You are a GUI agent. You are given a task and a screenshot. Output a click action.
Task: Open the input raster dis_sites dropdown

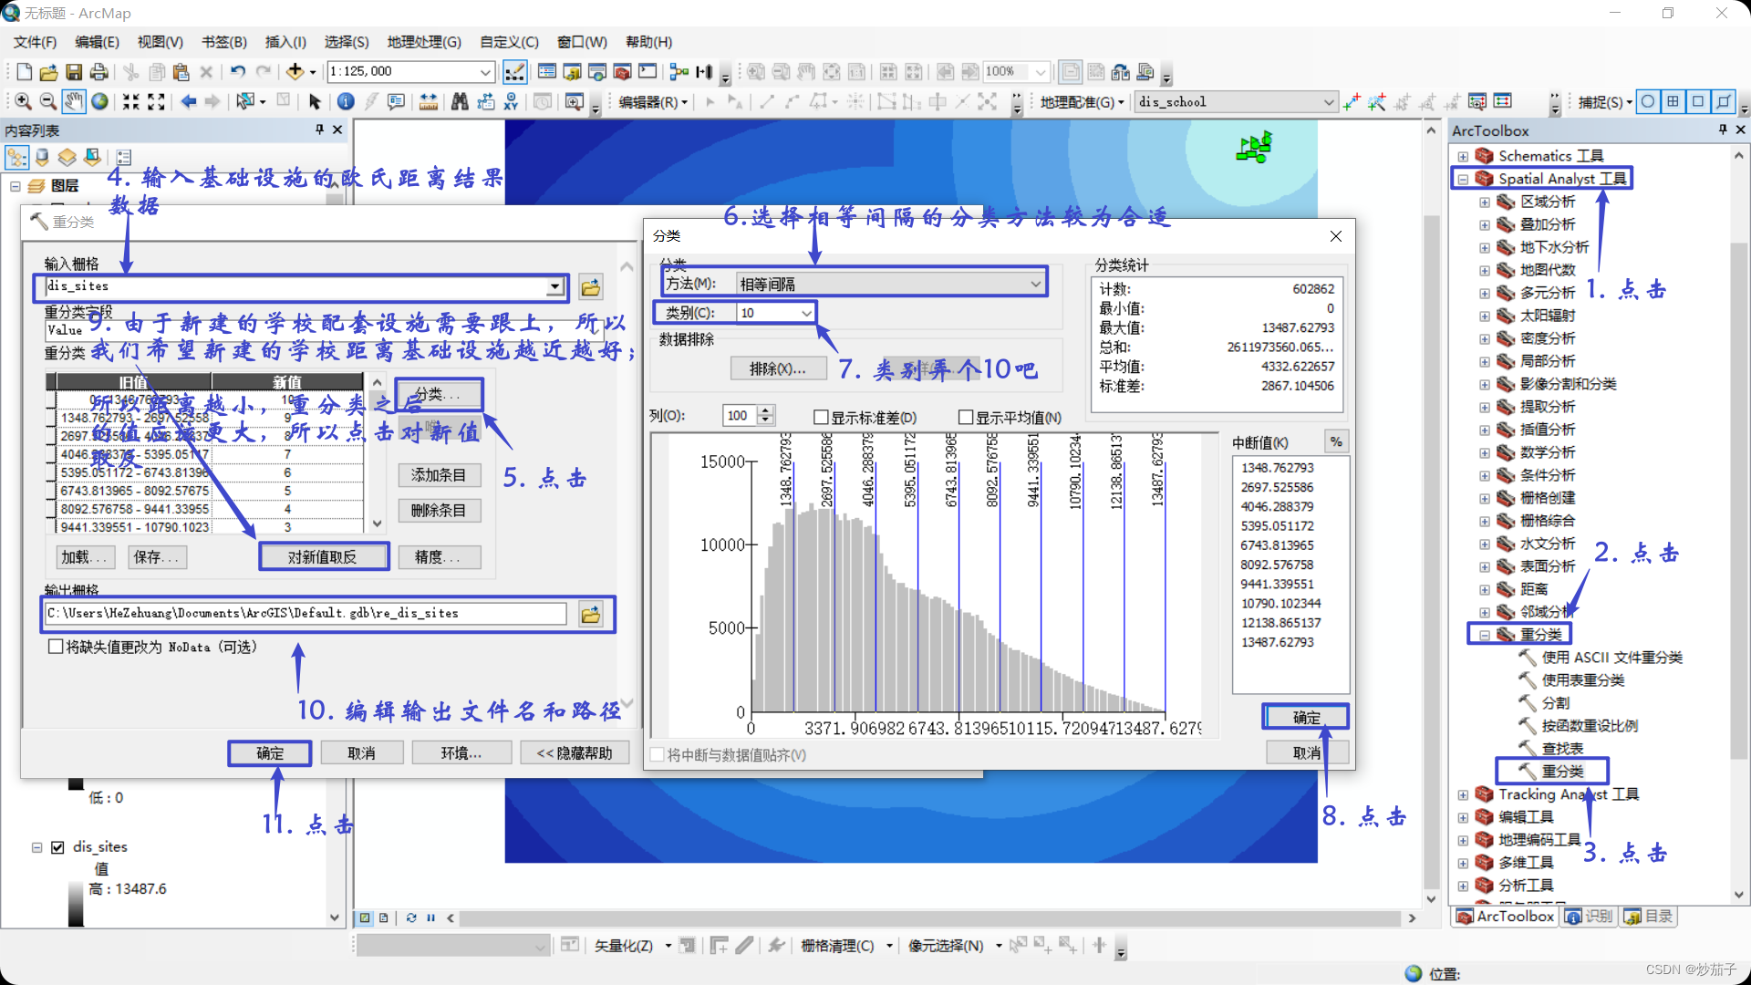click(x=554, y=287)
